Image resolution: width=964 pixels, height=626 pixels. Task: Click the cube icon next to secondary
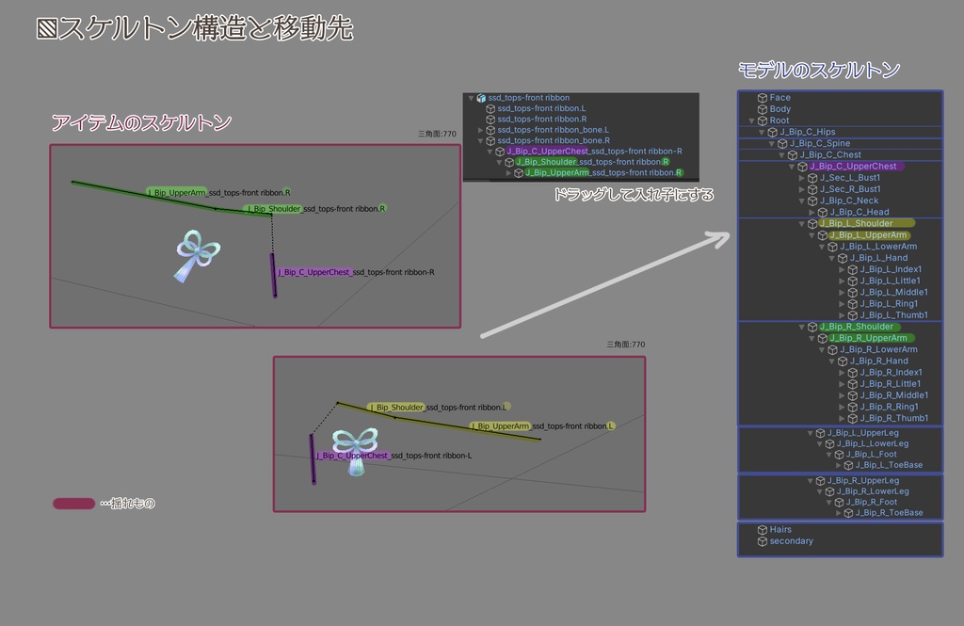click(763, 541)
